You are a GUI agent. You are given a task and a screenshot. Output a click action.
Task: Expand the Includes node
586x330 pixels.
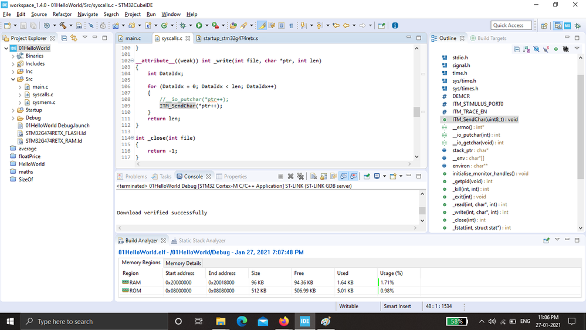coord(13,64)
